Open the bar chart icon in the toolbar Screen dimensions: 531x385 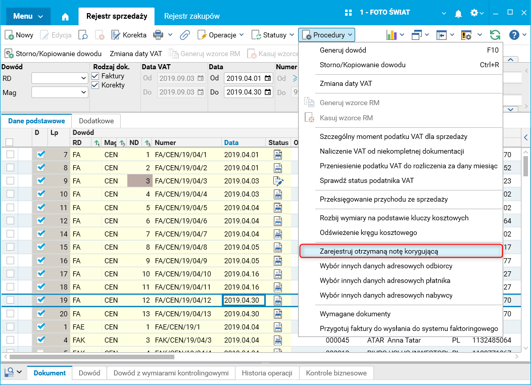tap(392, 35)
